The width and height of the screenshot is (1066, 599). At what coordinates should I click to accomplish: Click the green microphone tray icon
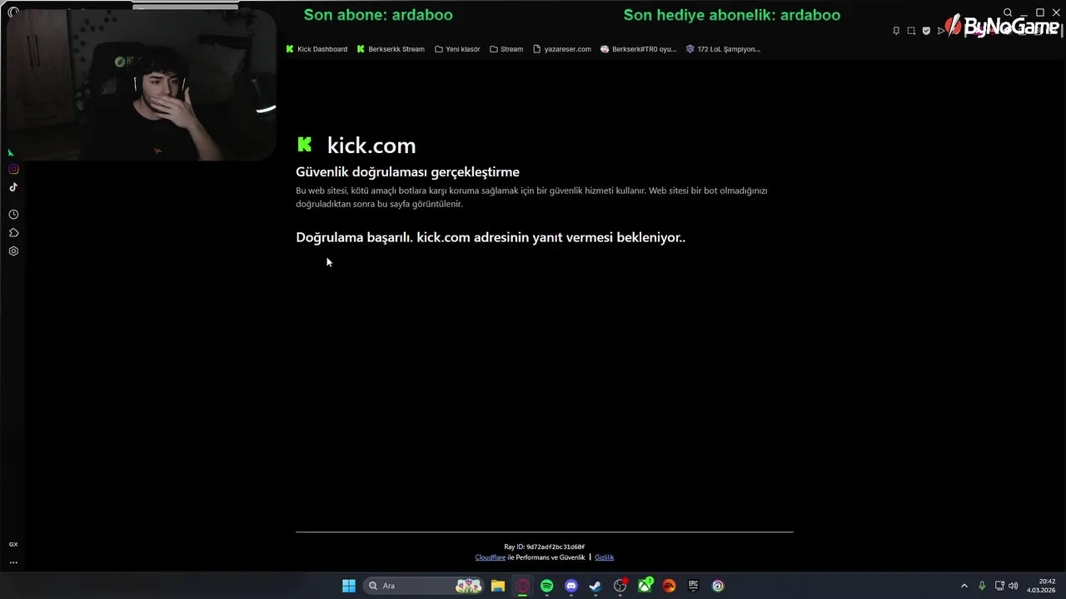(982, 586)
